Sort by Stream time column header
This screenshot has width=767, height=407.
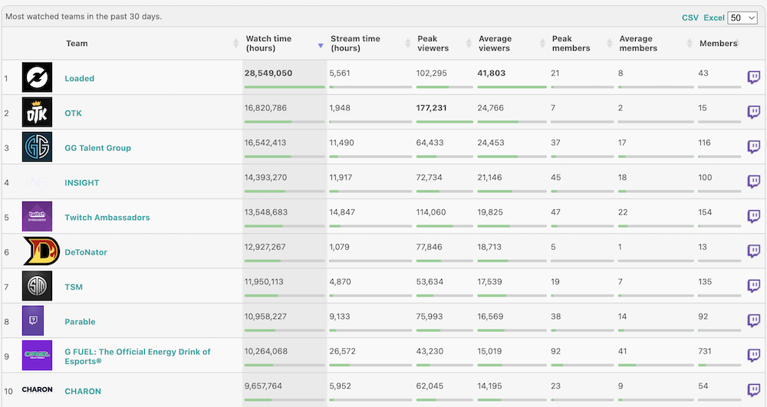pos(355,44)
